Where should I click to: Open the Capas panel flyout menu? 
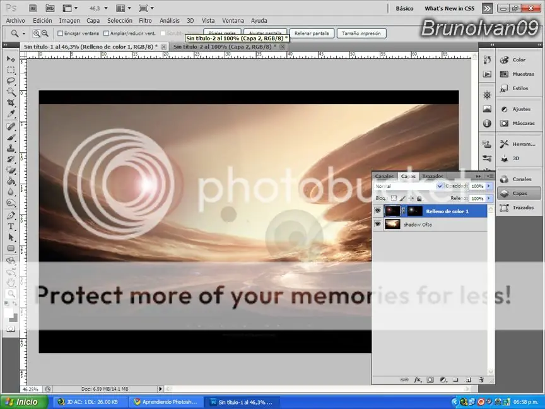pos(489,176)
